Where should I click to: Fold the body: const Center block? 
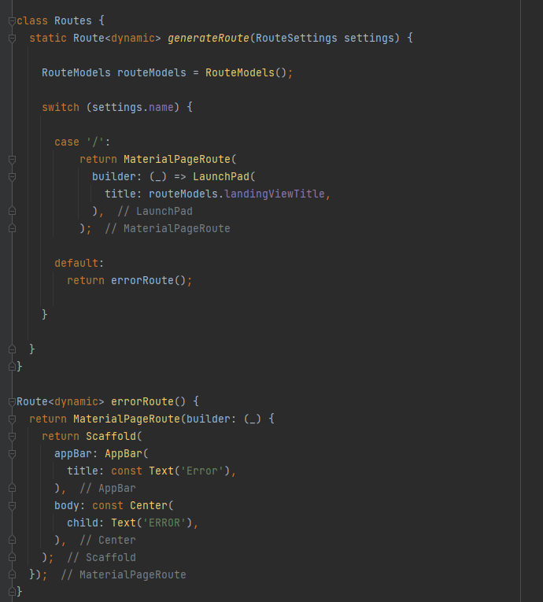pyautogui.click(x=12, y=505)
